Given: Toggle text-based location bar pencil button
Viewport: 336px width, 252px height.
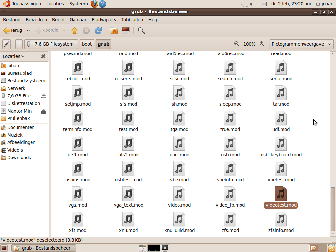Looking at the screenshot, I should coord(7,44).
